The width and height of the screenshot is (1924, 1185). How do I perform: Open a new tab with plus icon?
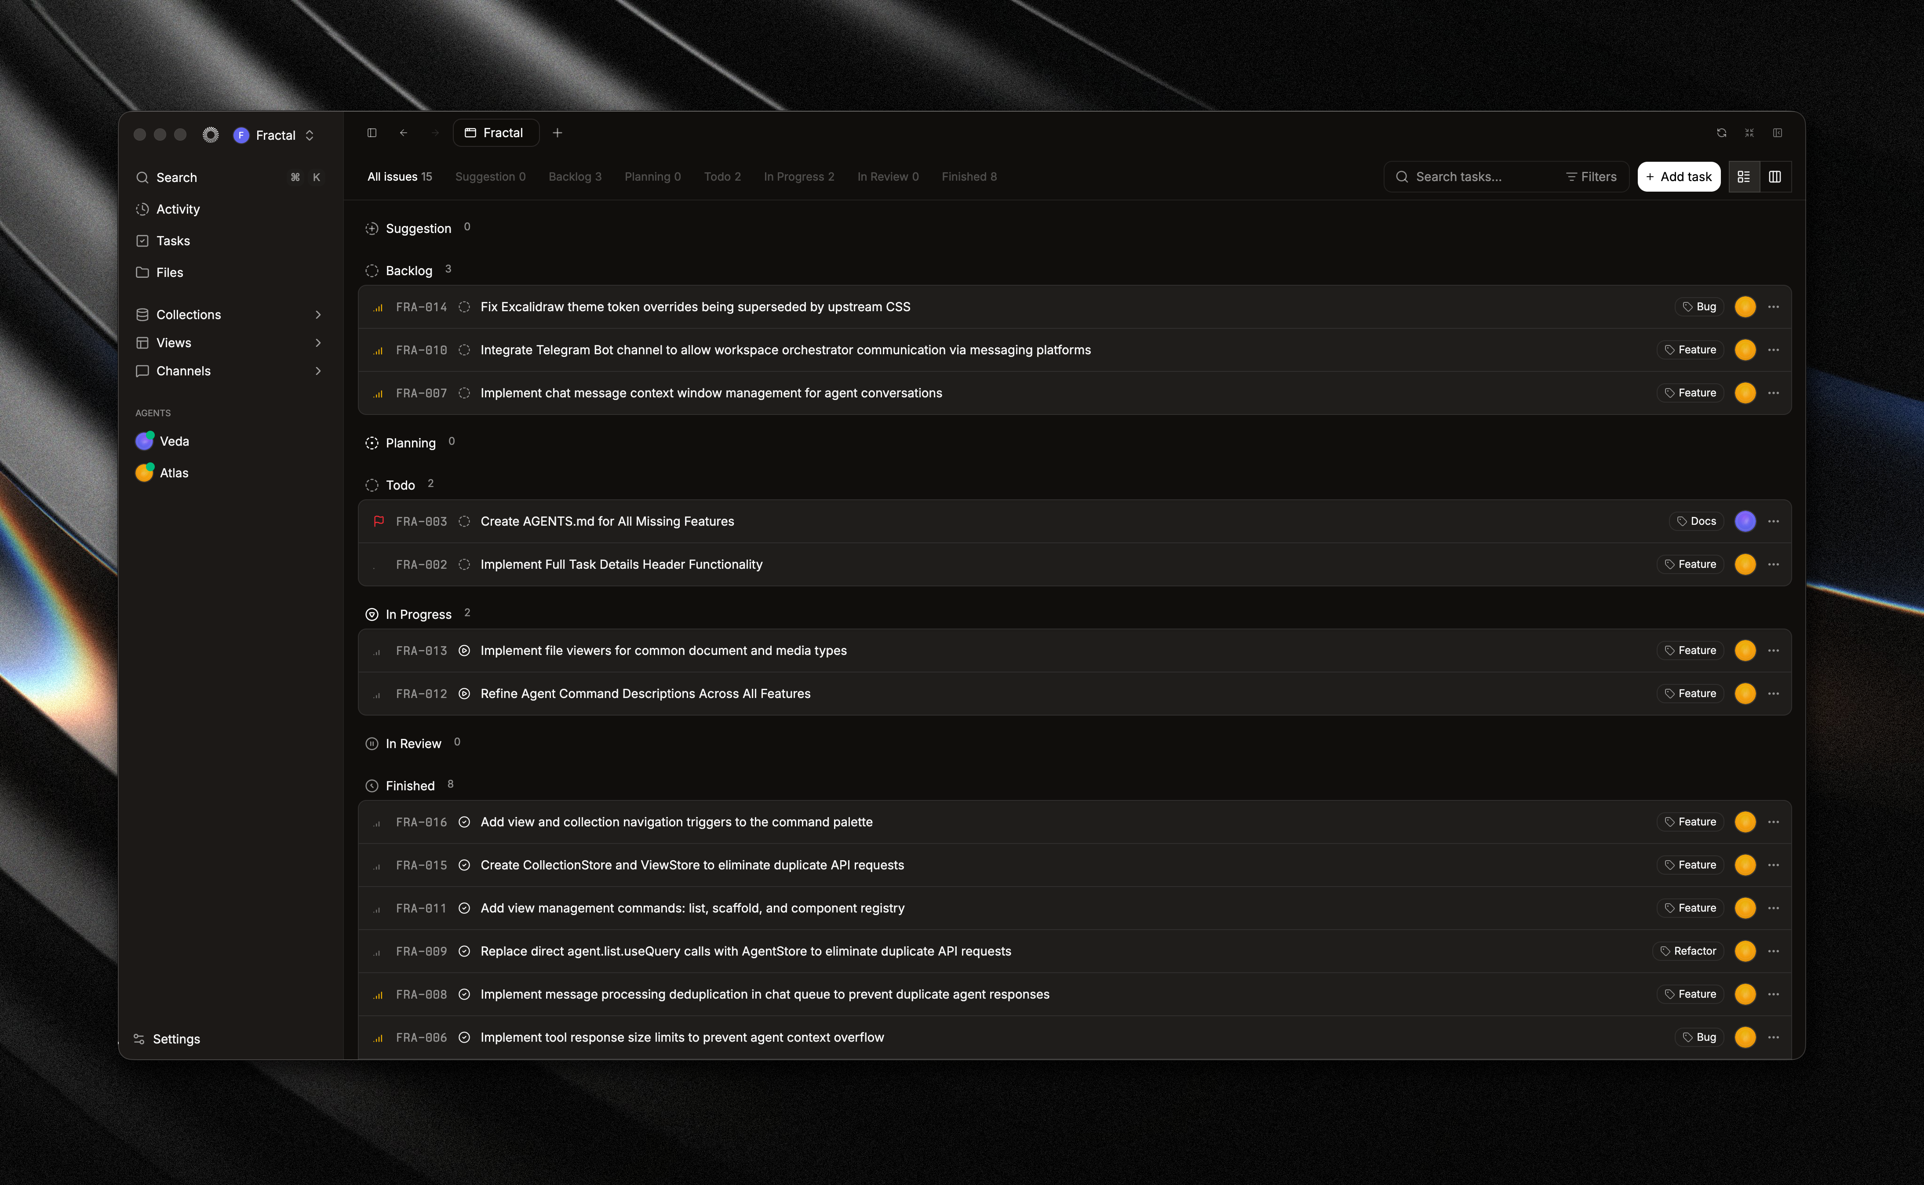click(x=557, y=133)
